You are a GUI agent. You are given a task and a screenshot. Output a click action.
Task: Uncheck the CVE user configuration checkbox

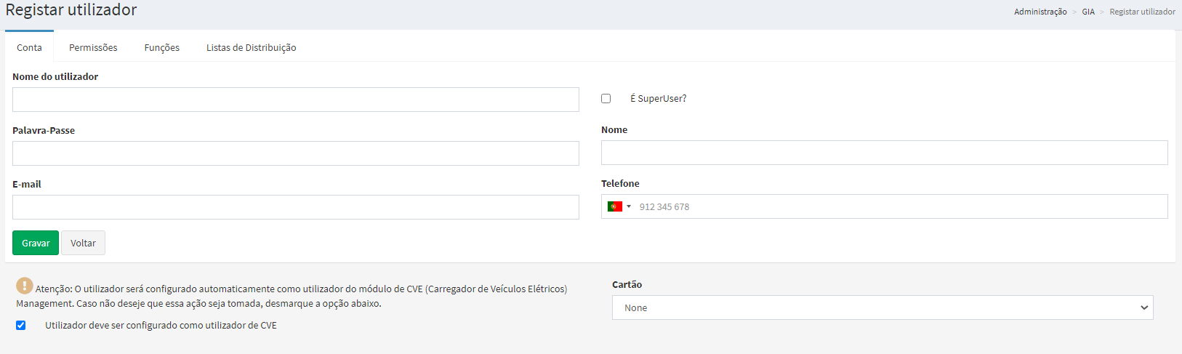pos(21,325)
